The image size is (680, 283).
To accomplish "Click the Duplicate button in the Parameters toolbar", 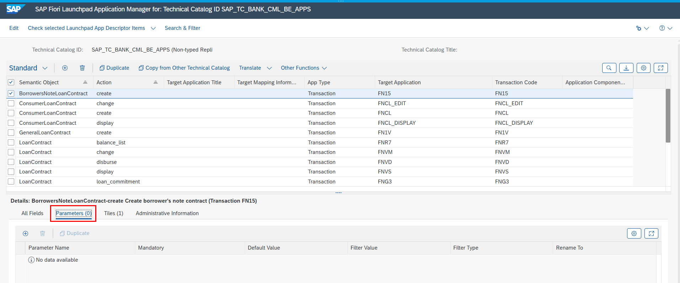I will [x=75, y=234].
